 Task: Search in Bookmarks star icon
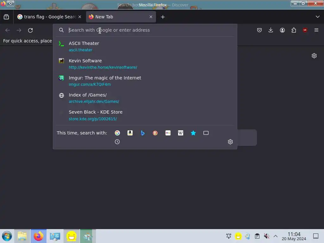coord(193,133)
